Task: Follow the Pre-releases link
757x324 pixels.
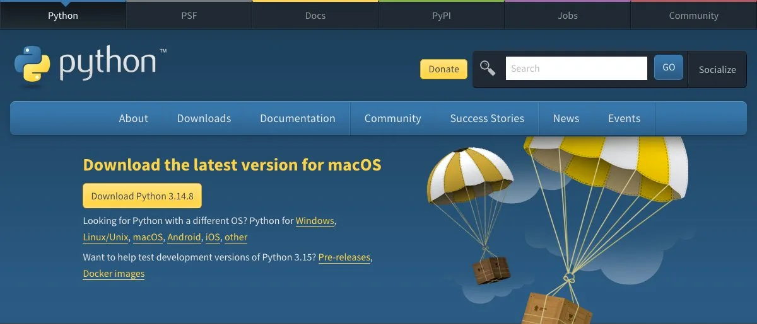Action: tap(344, 257)
